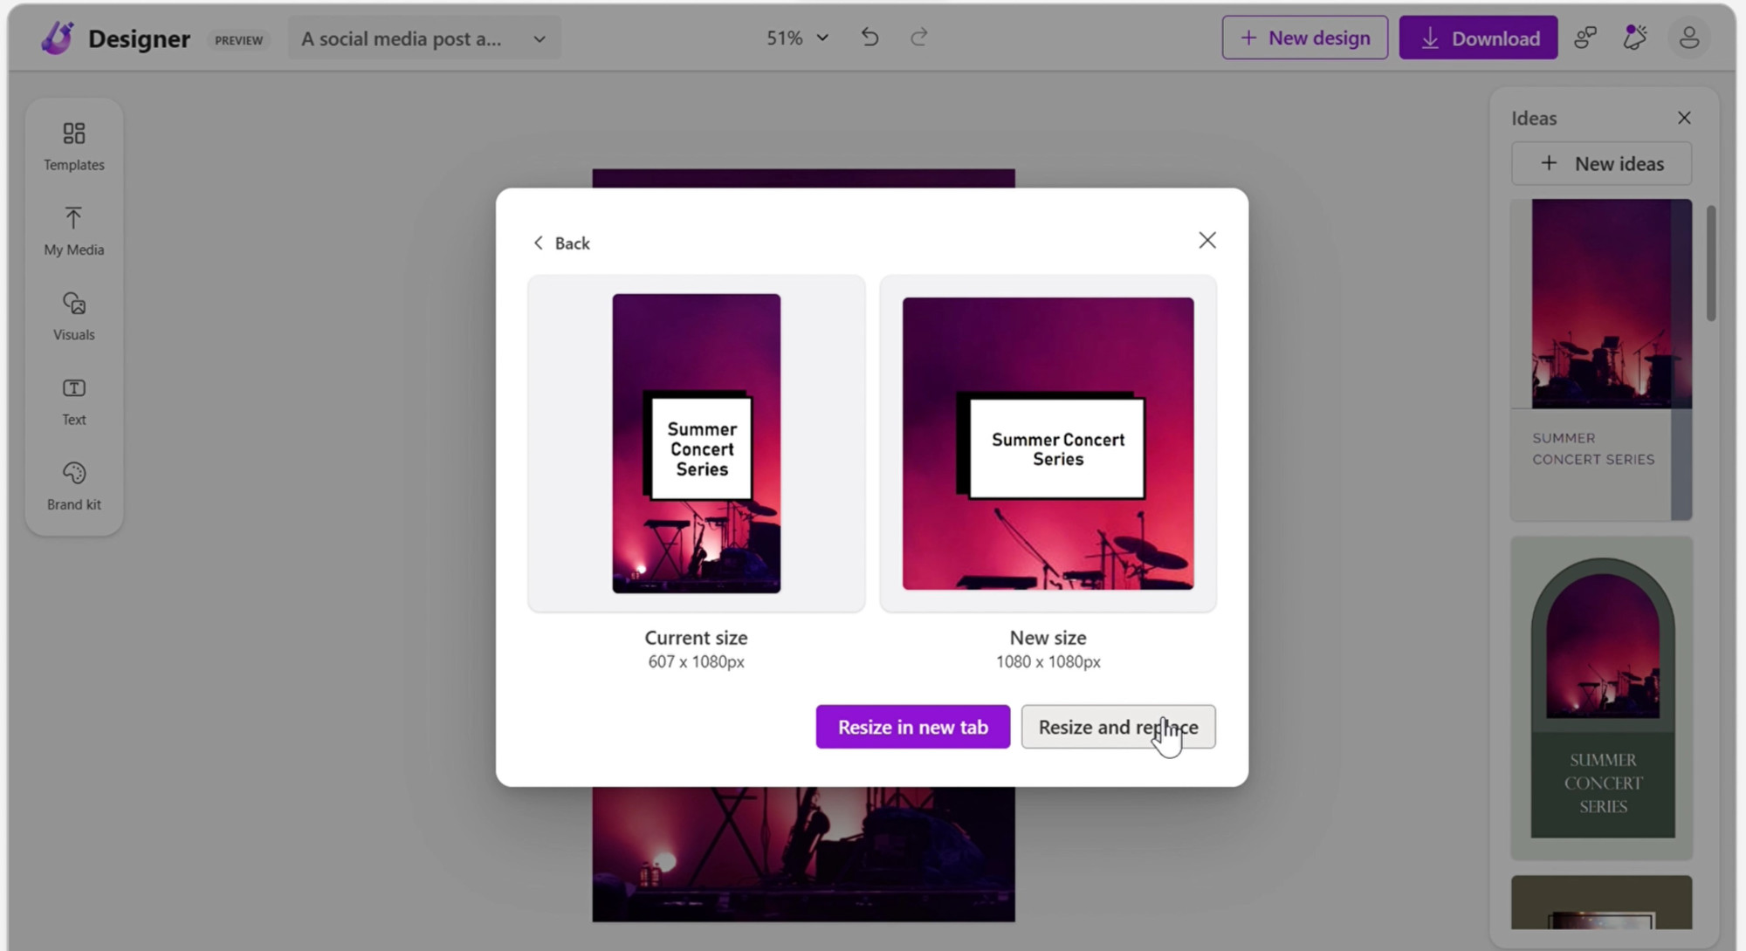Click the New design button

point(1304,38)
